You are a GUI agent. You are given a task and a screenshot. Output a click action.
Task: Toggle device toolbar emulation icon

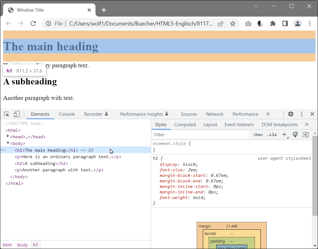(x=17, y=114)
